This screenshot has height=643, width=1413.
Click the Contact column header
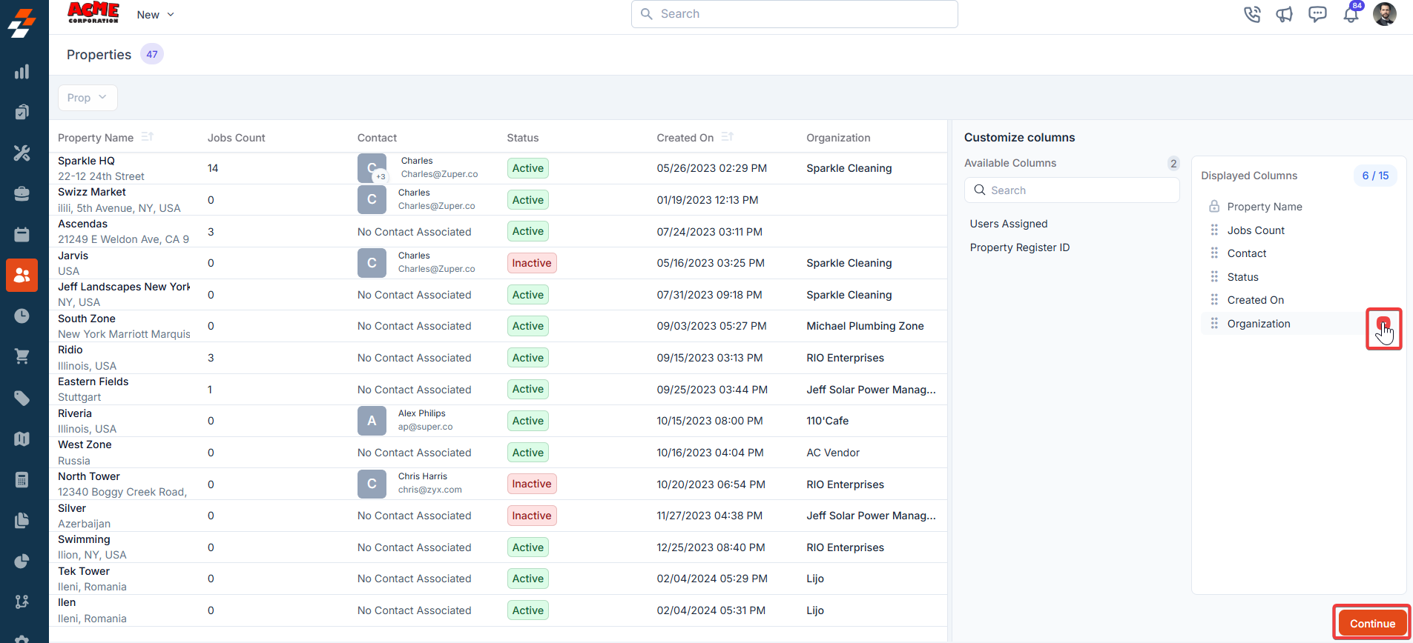coord(377,138)
